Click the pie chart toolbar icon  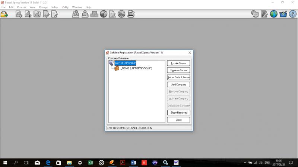pyautogui.click(x=104, y=14)
